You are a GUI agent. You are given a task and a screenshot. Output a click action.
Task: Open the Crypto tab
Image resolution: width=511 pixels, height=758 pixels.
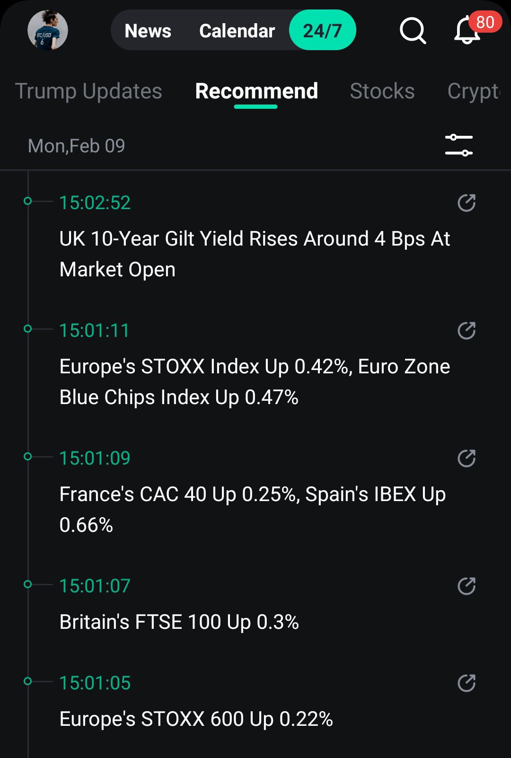(x=473, y=91)
